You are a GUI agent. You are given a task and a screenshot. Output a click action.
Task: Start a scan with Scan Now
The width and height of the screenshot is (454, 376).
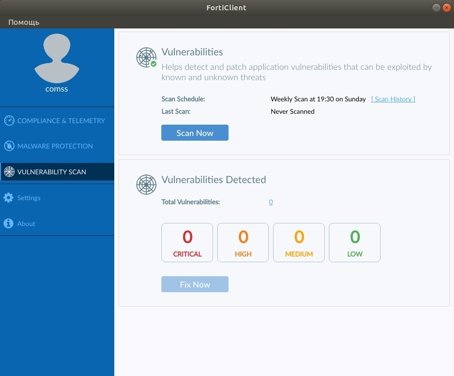pos(195,133)
